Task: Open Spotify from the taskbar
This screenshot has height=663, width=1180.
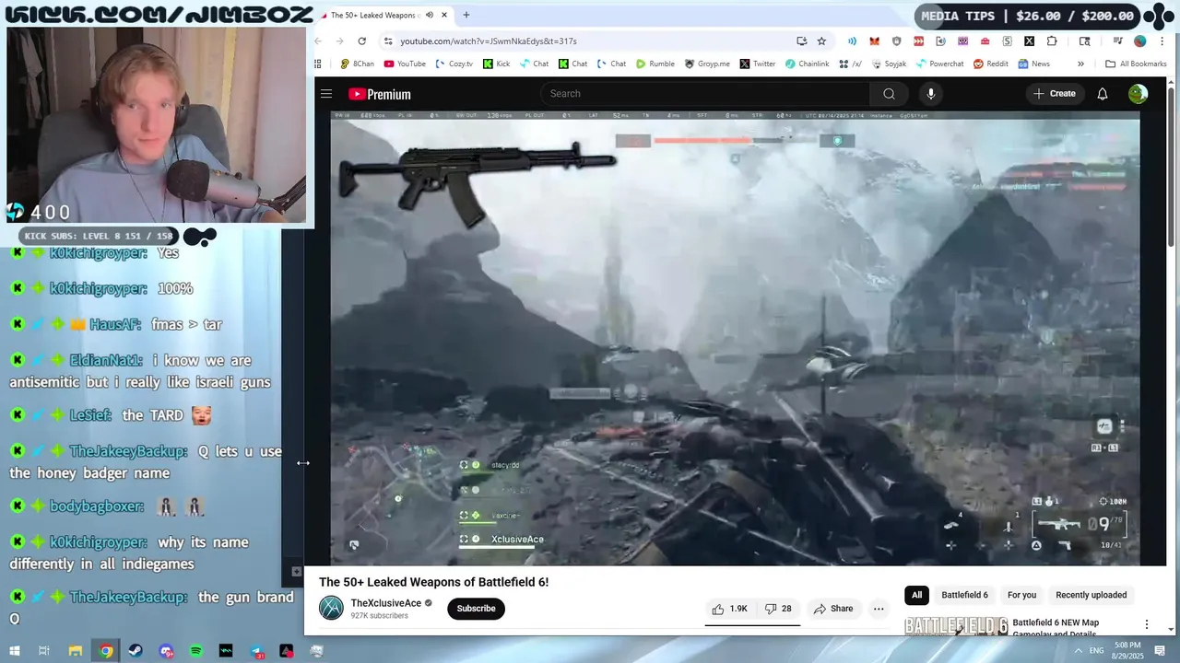Action: pos(196,651)
